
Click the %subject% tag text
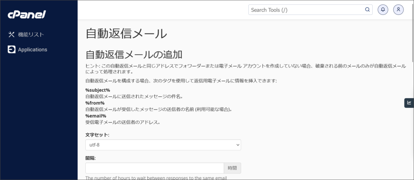tap(98, 90)
